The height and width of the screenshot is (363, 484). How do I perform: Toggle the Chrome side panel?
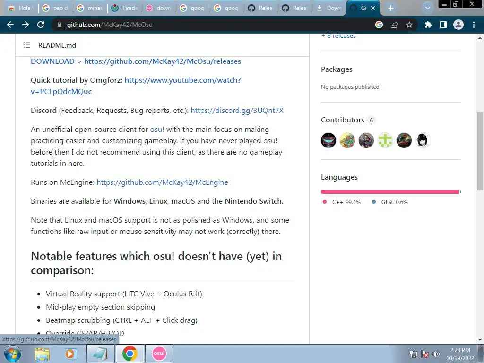pyautogui.click(x=443, y=25)
